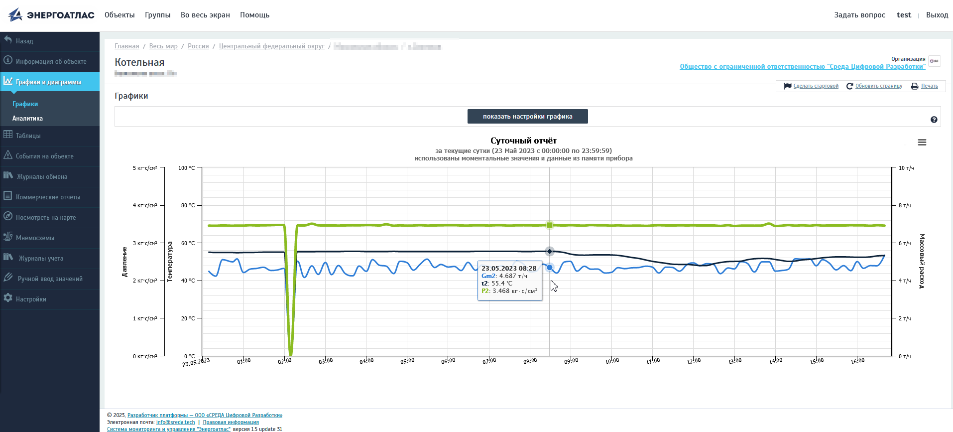Click the organization logo thumbnail
Screen dimensions: 953x432
point(934,61)
